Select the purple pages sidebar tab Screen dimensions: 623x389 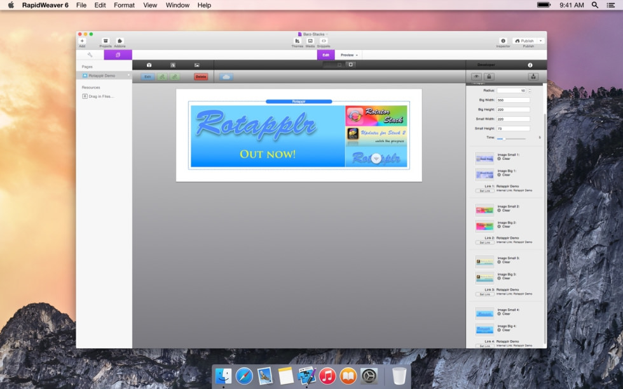pos(118,55)
